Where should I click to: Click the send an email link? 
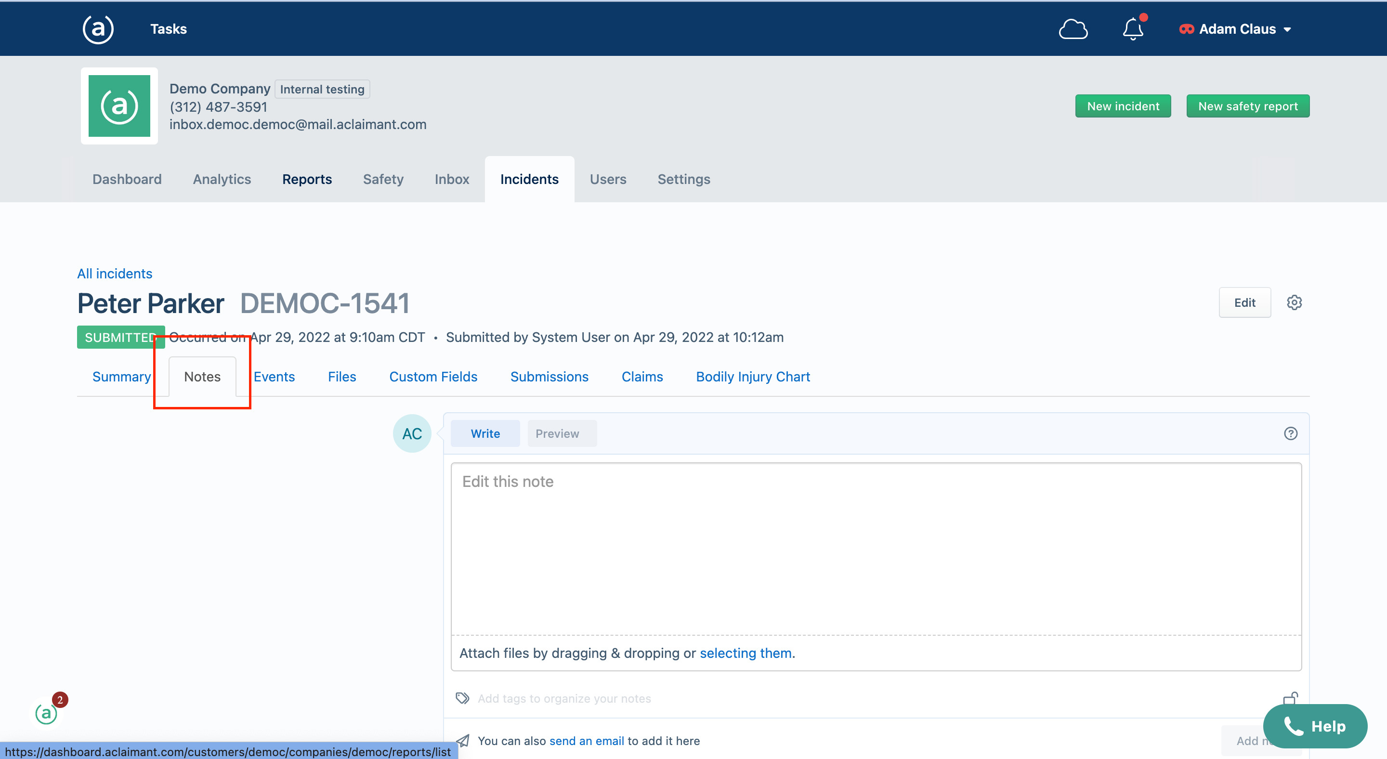pyautogui.click(x=587, y=741)
